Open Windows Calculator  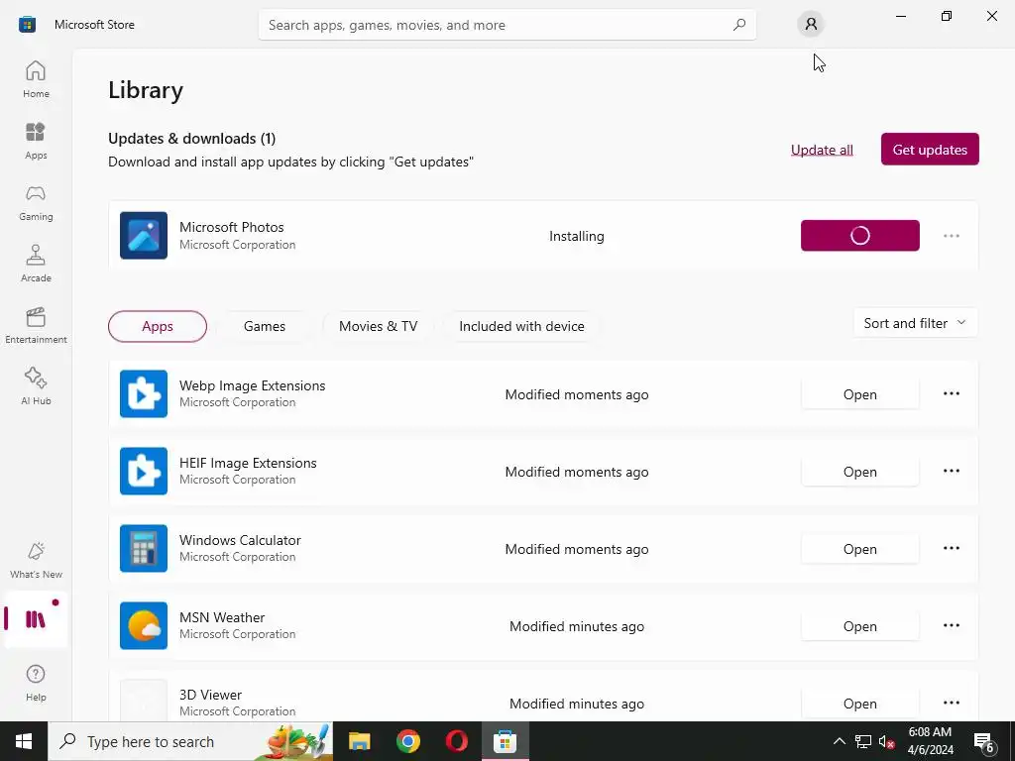pyautogui.click(x=859, y=549)
